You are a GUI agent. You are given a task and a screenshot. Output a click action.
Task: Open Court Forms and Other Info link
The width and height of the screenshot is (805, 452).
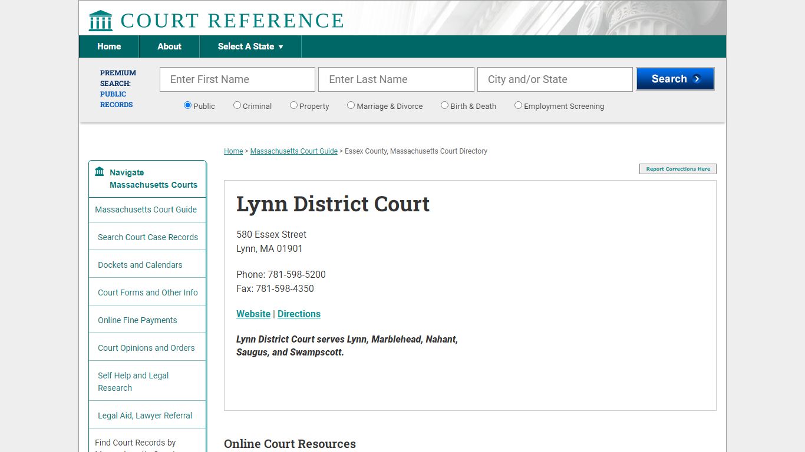click(147, 293)
